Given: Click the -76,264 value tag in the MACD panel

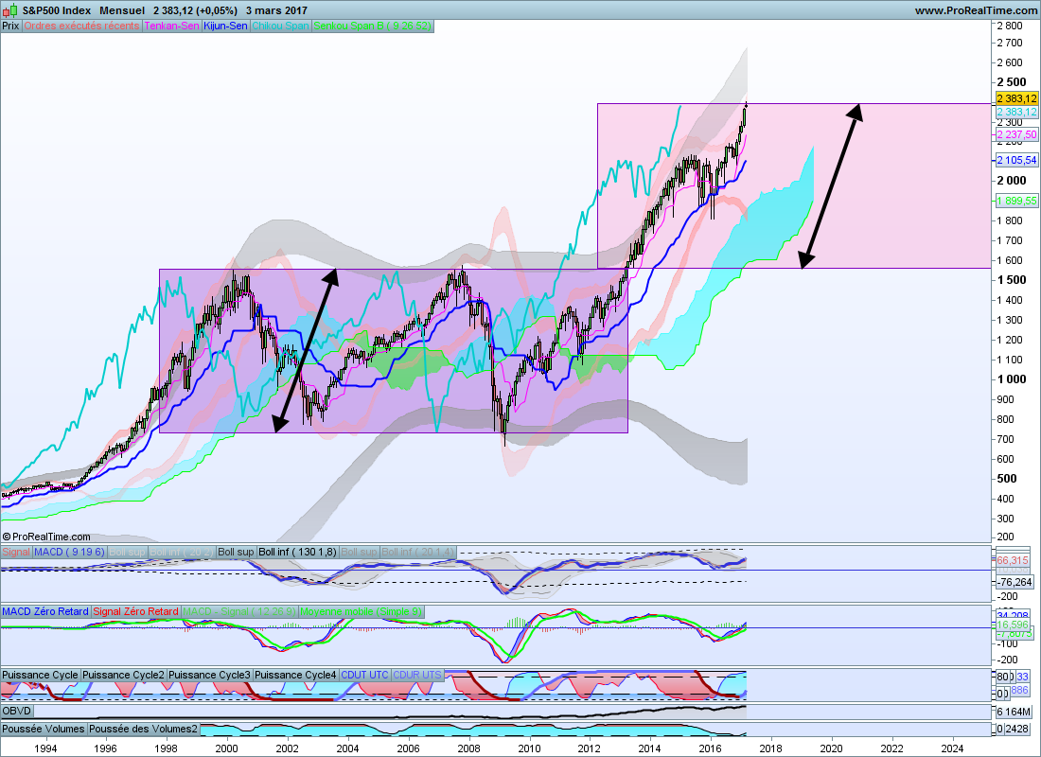Looking at the screenshot, I should click(1015, 582).
